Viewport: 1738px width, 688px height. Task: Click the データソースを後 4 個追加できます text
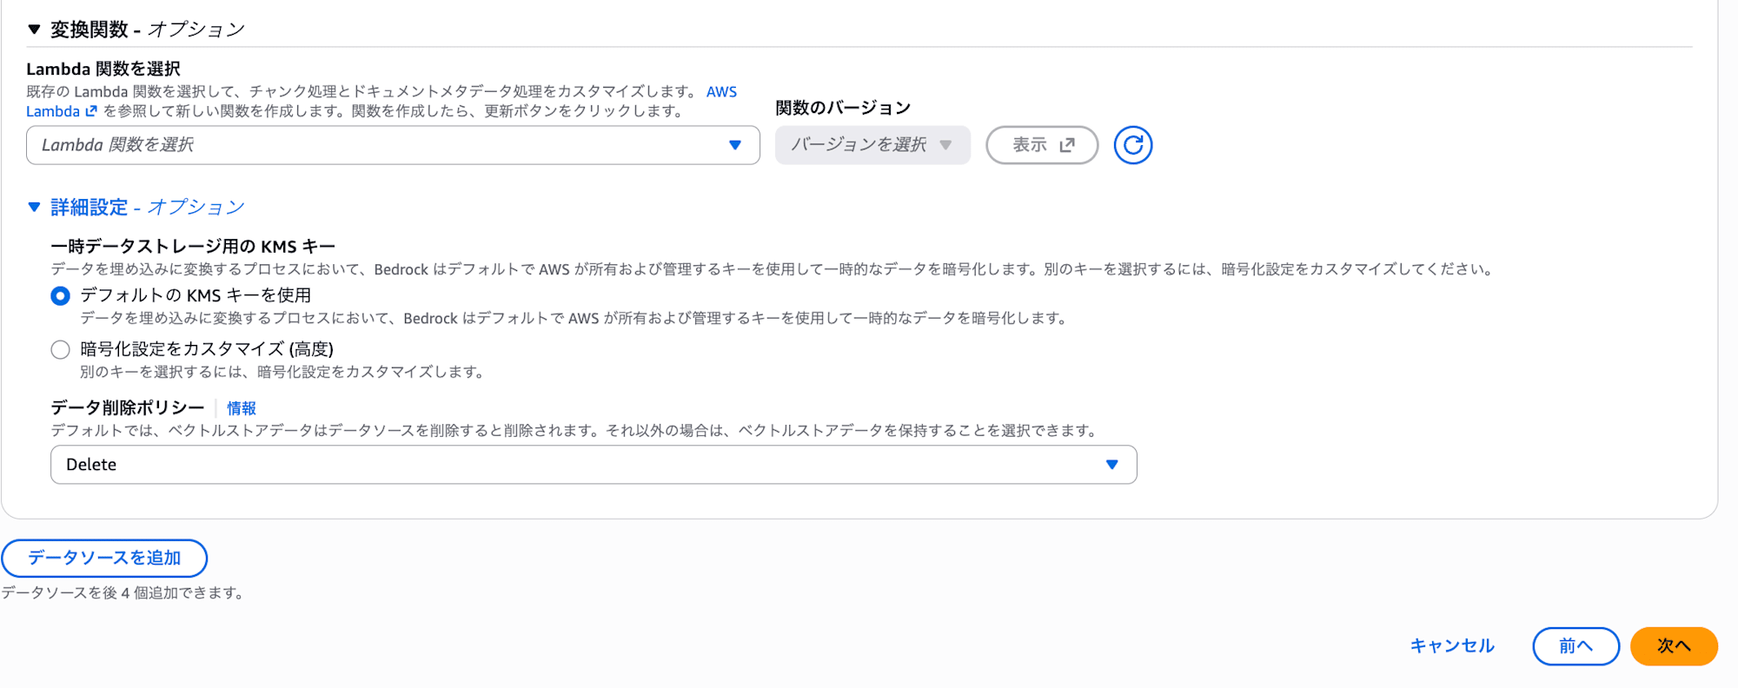pos(123,593)
